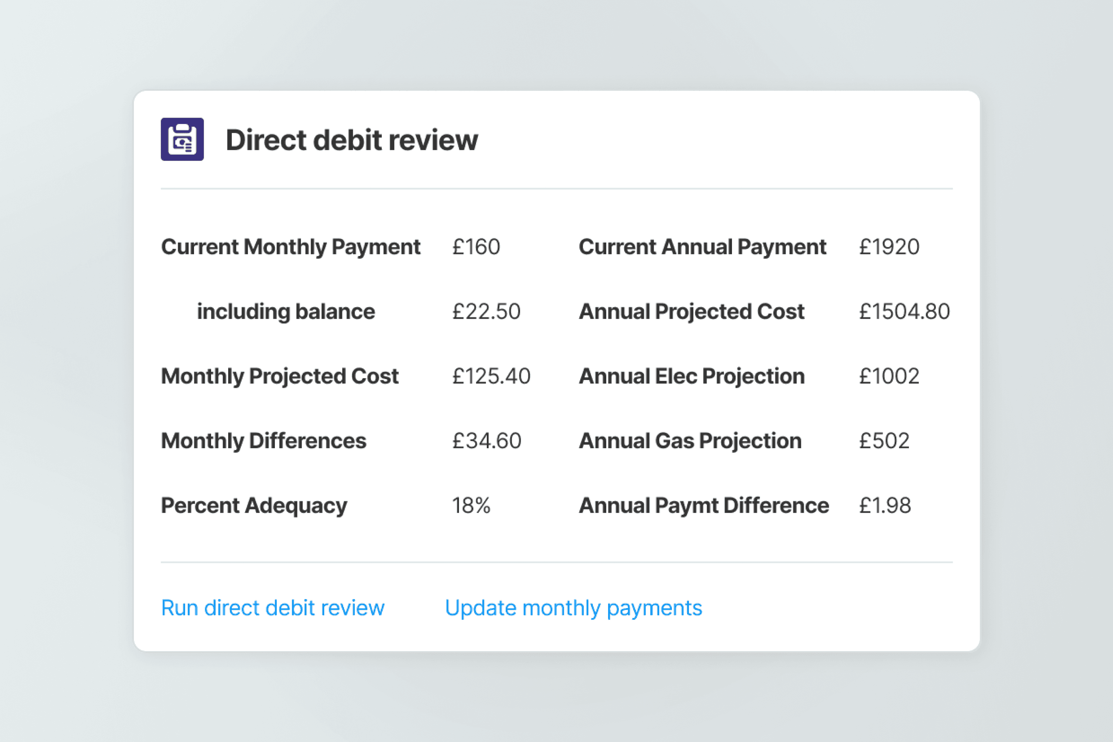Click the direct debit review clipboard icon
Screen dimensions: 1113x742
(182, 139)
